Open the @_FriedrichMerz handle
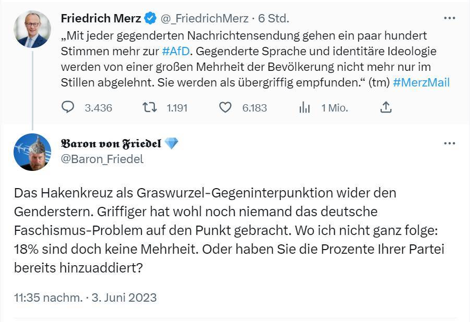 pos(204,19)
